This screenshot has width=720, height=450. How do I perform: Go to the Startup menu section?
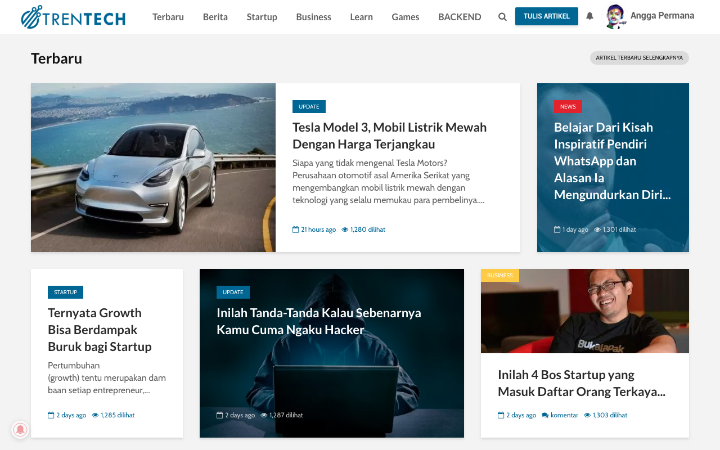pos(262,17)
